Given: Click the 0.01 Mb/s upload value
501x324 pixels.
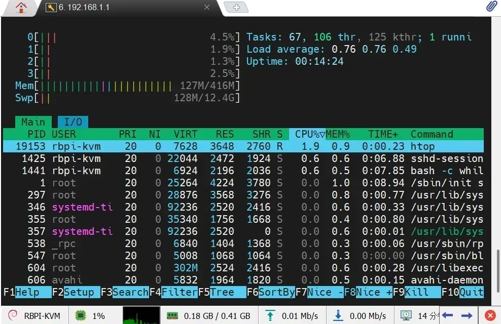Looking at the screenshot, I should coord(300,316).
